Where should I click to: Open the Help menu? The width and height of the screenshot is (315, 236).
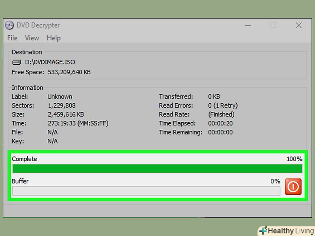click(54, 38)
